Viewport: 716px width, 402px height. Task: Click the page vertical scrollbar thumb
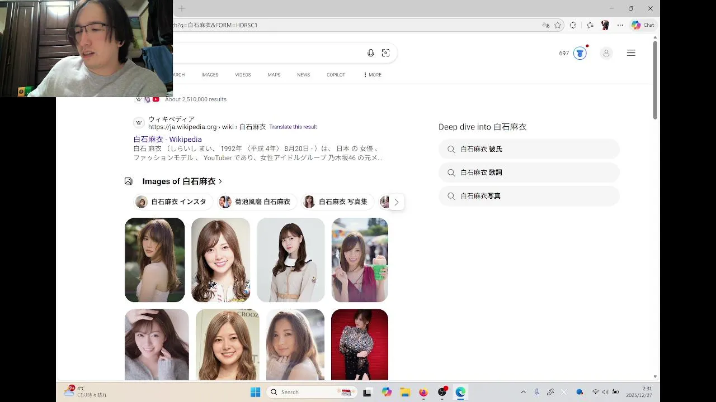655,79
